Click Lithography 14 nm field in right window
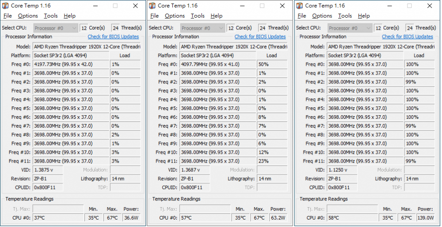 (x=419, y=178)
